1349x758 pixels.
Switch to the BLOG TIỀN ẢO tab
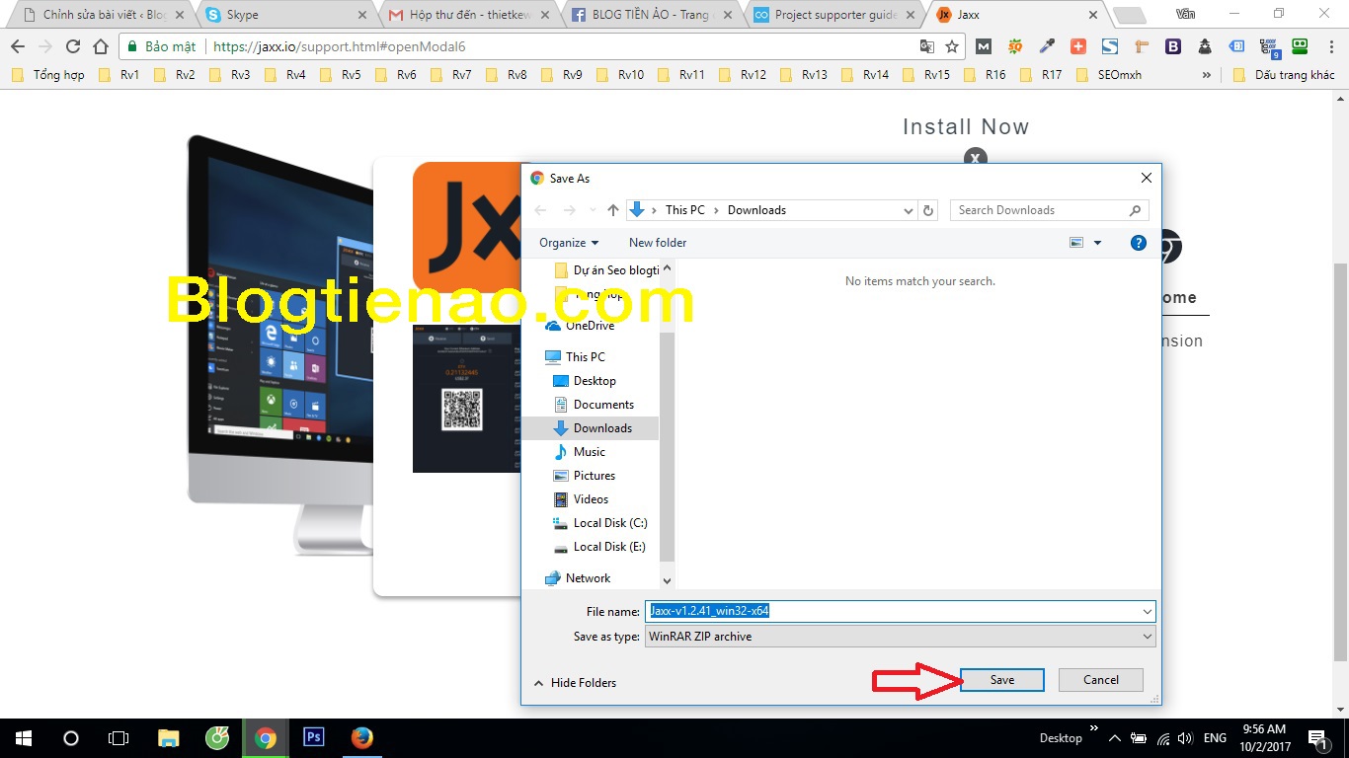[652, 15]
